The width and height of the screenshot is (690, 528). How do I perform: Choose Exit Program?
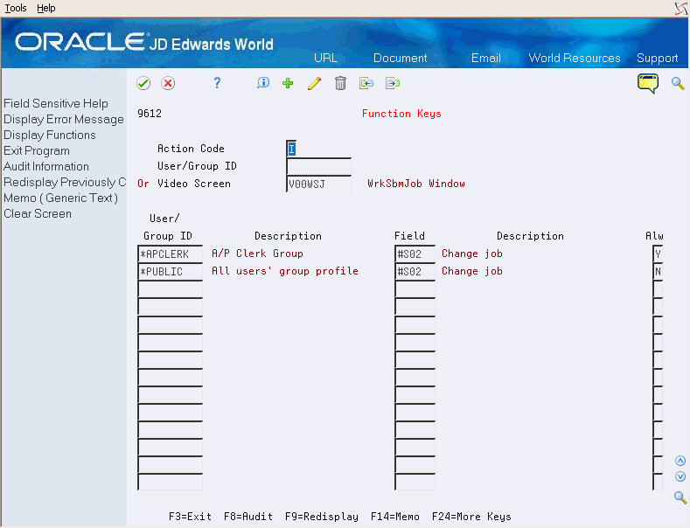(37, 151)
